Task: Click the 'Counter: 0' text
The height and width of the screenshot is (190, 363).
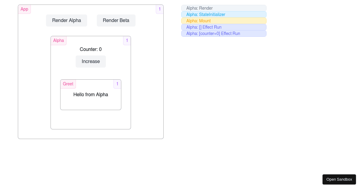Action: [x=91, y=49]
